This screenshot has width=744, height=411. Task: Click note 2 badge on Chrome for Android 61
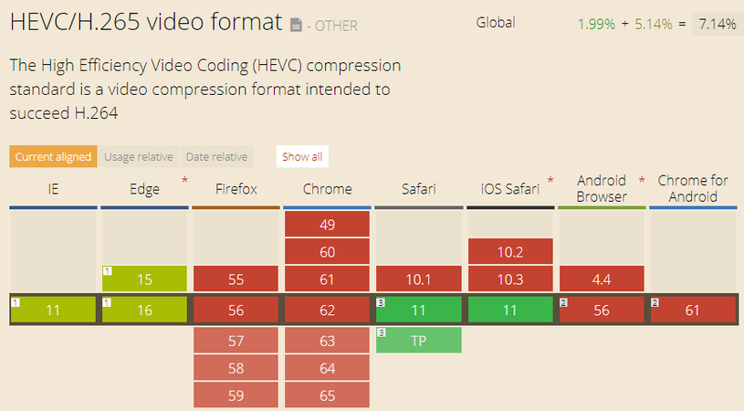coord(655,301)
